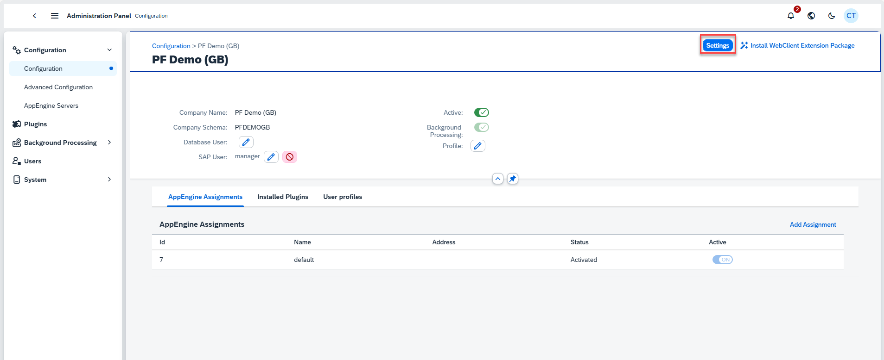Click the magic wand install icon

coord(744,45)
